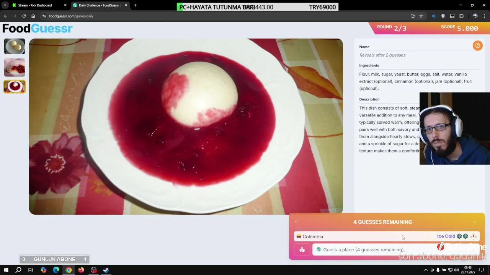The image size is (490, 275).
Task: Click the Ingredients heading
Action: click(369, 65)
